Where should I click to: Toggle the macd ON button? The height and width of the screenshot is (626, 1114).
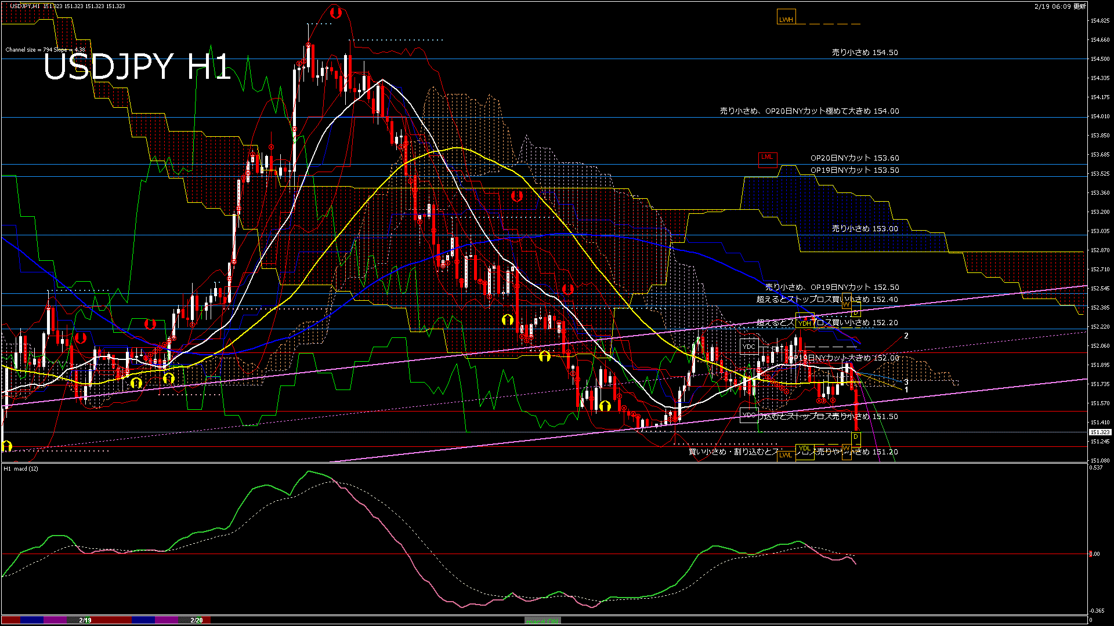pos(542,621)
